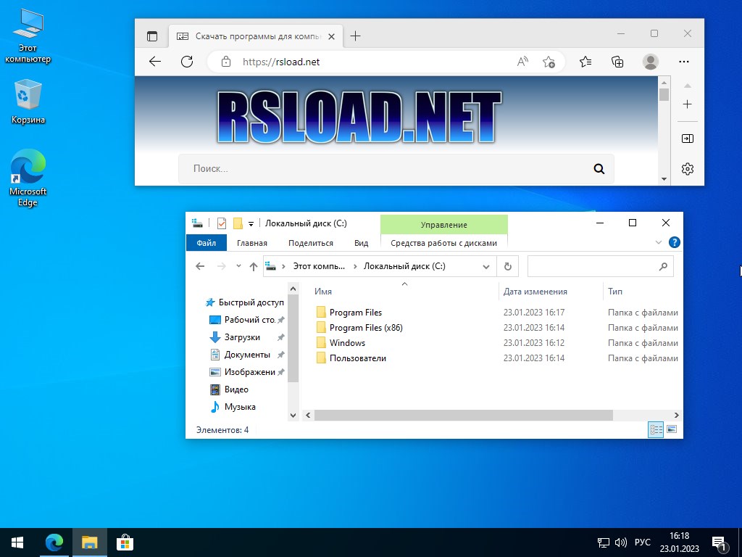This screenshot has height=557, width=742.
Task: Click the magnifier search icon on RSLOAD
Action: pyautogui.click(x=599, y=169)
